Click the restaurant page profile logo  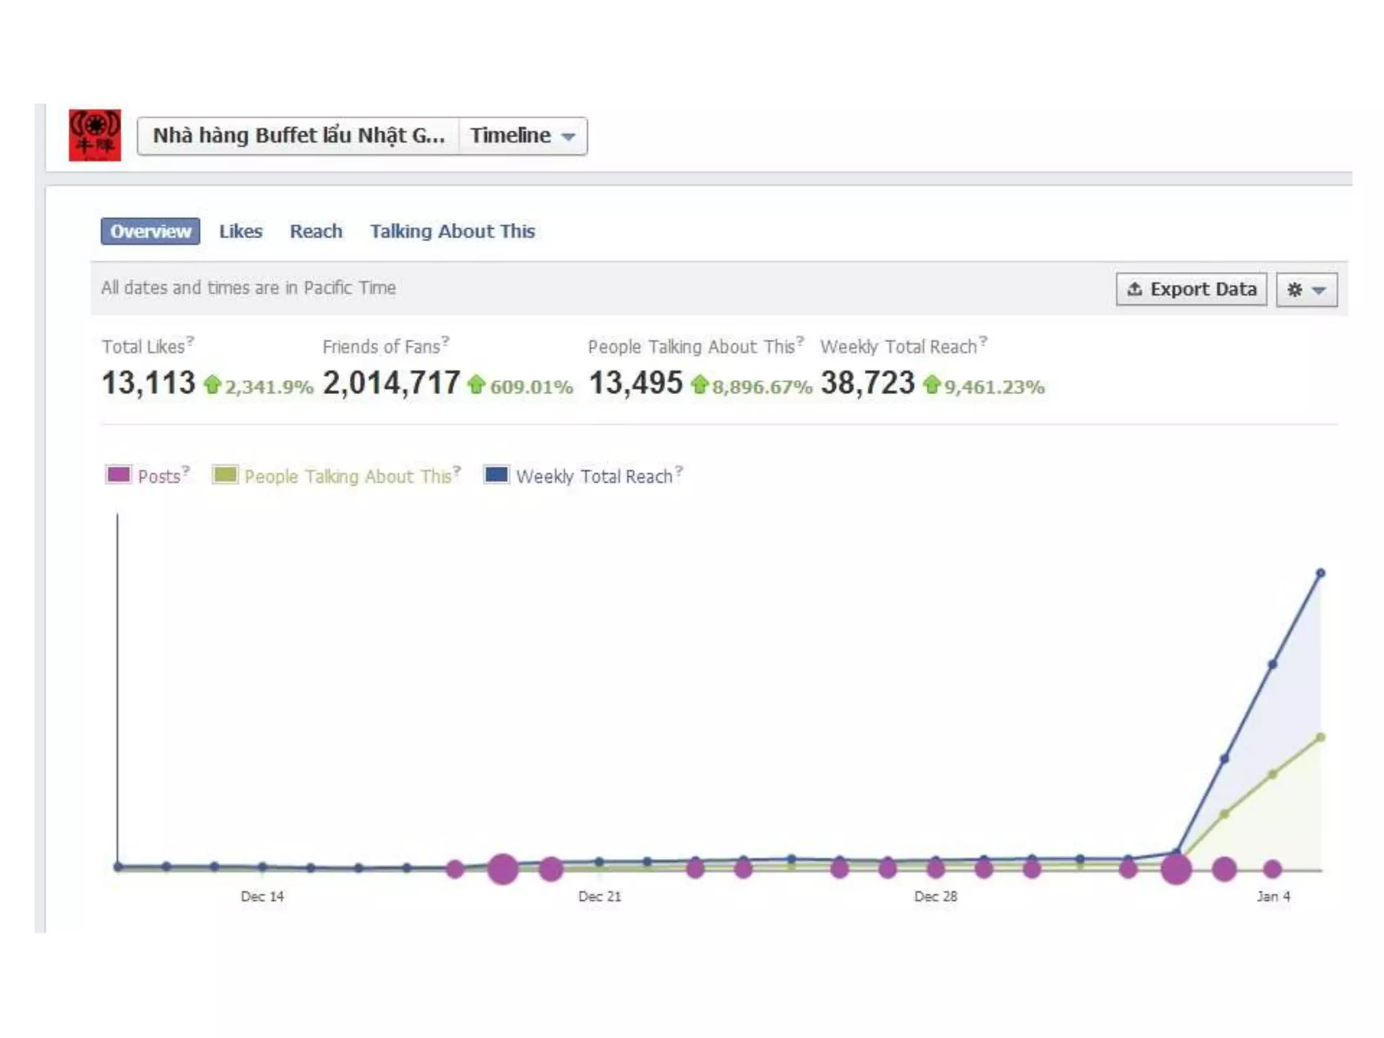coord(95,135)
